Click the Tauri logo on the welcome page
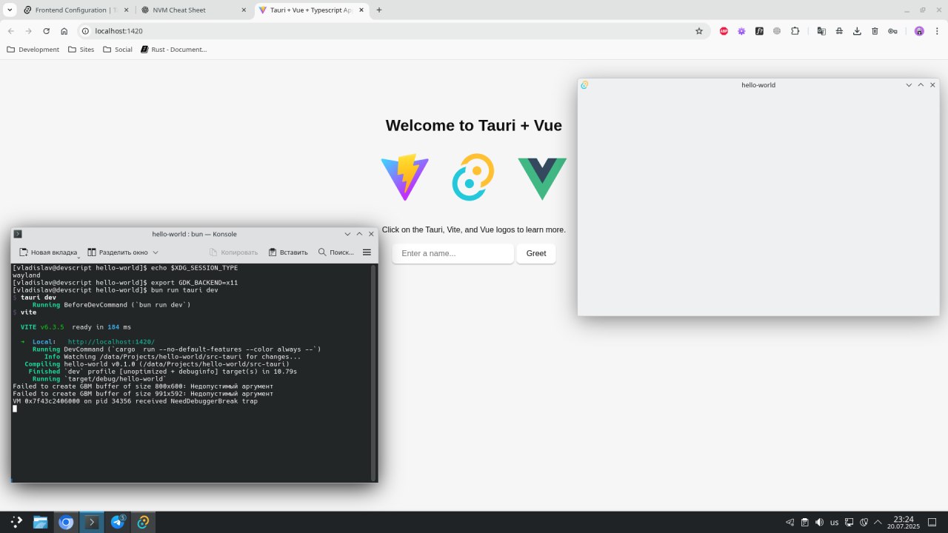Image resolution: width=948 pixels, height=533 pixels. point(473,178)
